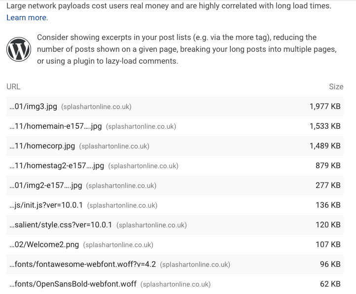Image resolution: width=356 pixels, height=294 pixels.
Task: Select the 879 KB size cell
Action: pos(328,166)
